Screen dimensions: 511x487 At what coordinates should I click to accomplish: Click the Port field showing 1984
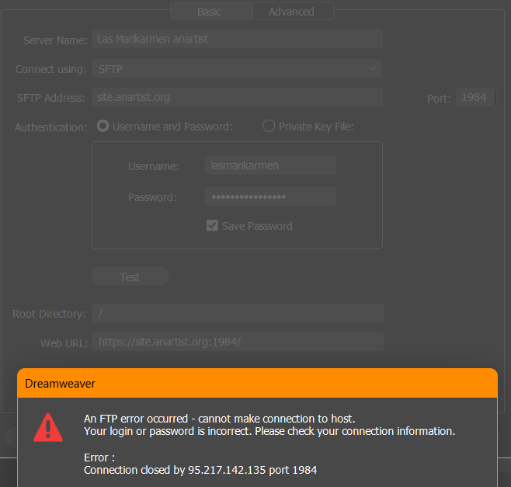[474, 97]
